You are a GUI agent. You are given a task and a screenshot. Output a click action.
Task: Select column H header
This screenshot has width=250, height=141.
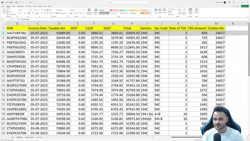click(132, 23)
